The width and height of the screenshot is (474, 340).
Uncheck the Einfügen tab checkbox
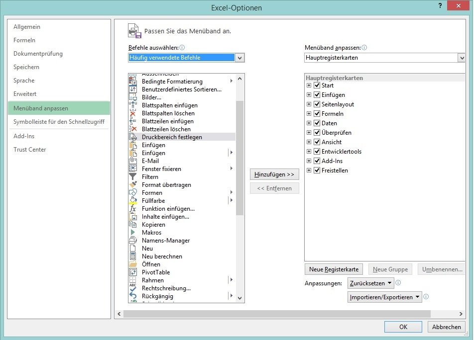317,95
